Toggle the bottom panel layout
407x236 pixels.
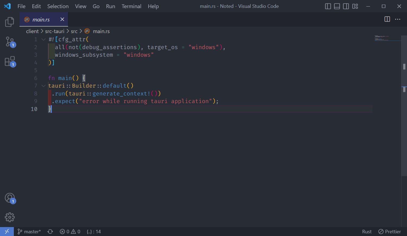tap(337, 6)
